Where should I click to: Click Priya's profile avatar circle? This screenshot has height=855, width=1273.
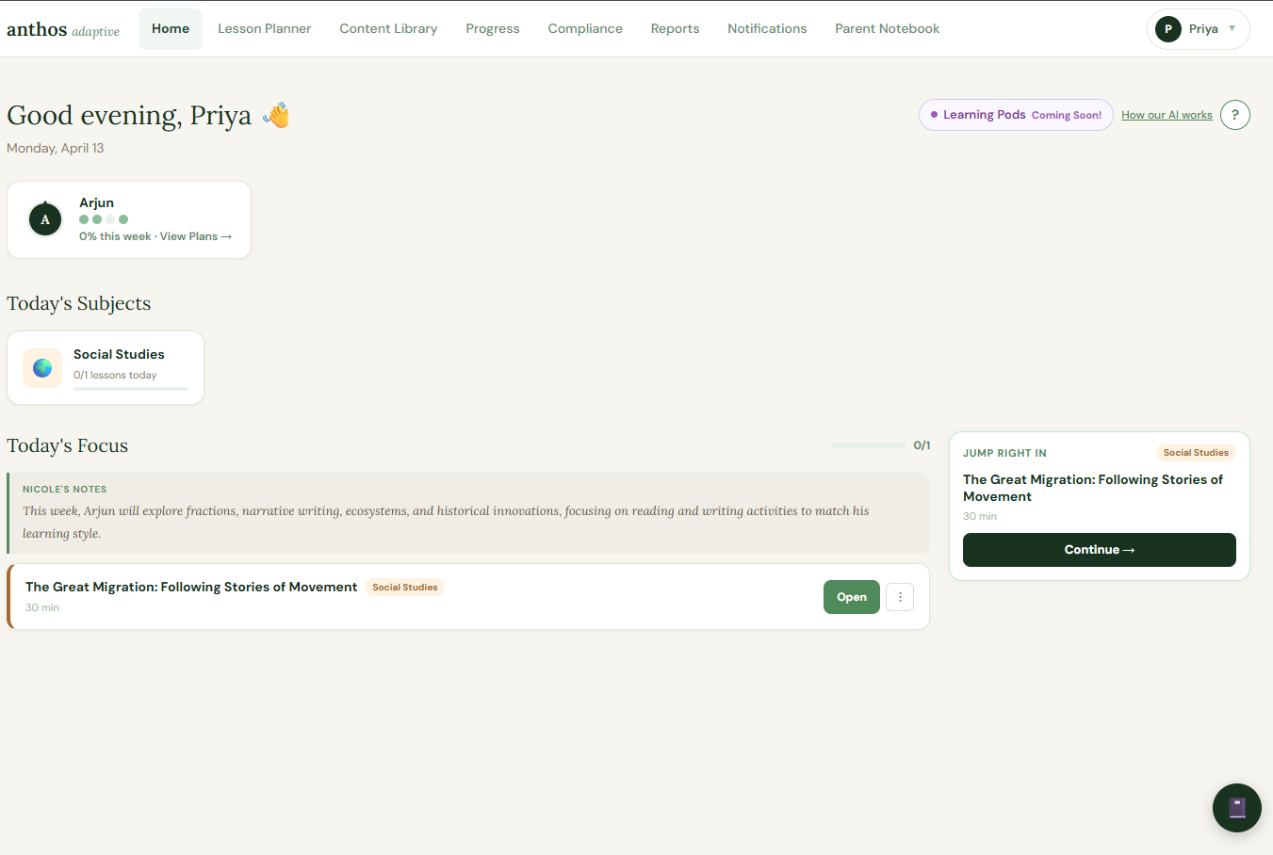click(1167, 28)
